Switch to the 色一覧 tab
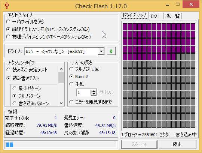Screen dimensions: 202x153 [173, 16]
